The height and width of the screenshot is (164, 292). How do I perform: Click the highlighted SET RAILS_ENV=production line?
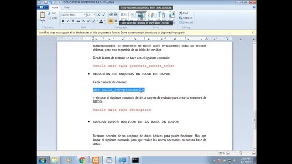coord(119,90)
